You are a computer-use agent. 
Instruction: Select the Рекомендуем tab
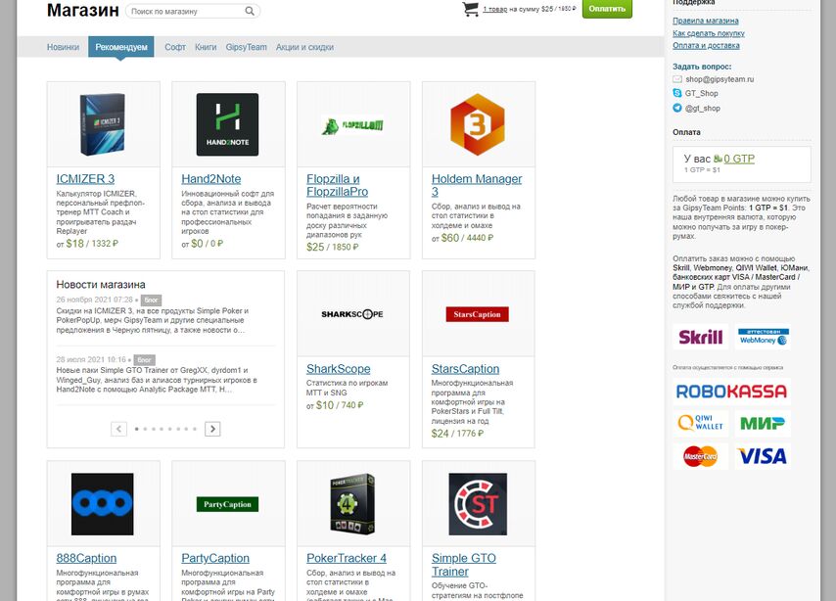(x=121, y=47)
